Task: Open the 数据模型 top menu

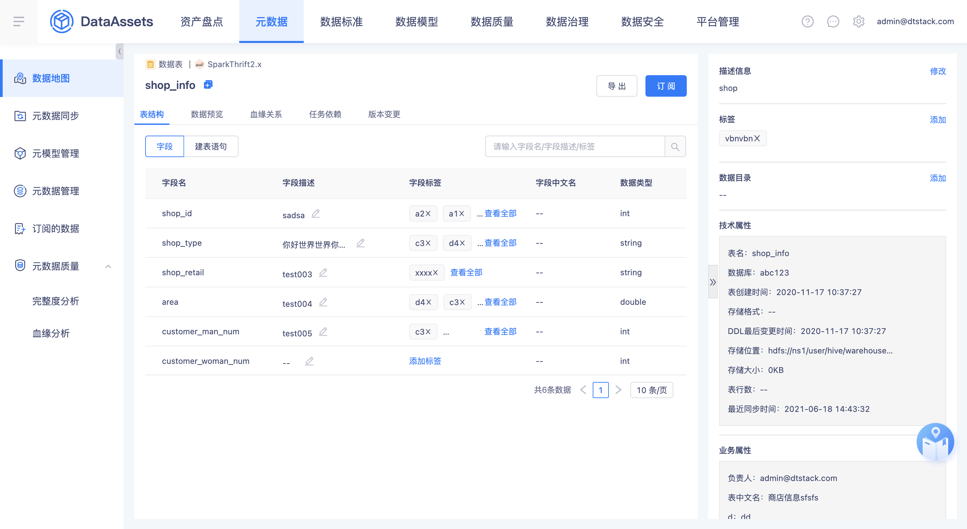Action: coord(417,21)
